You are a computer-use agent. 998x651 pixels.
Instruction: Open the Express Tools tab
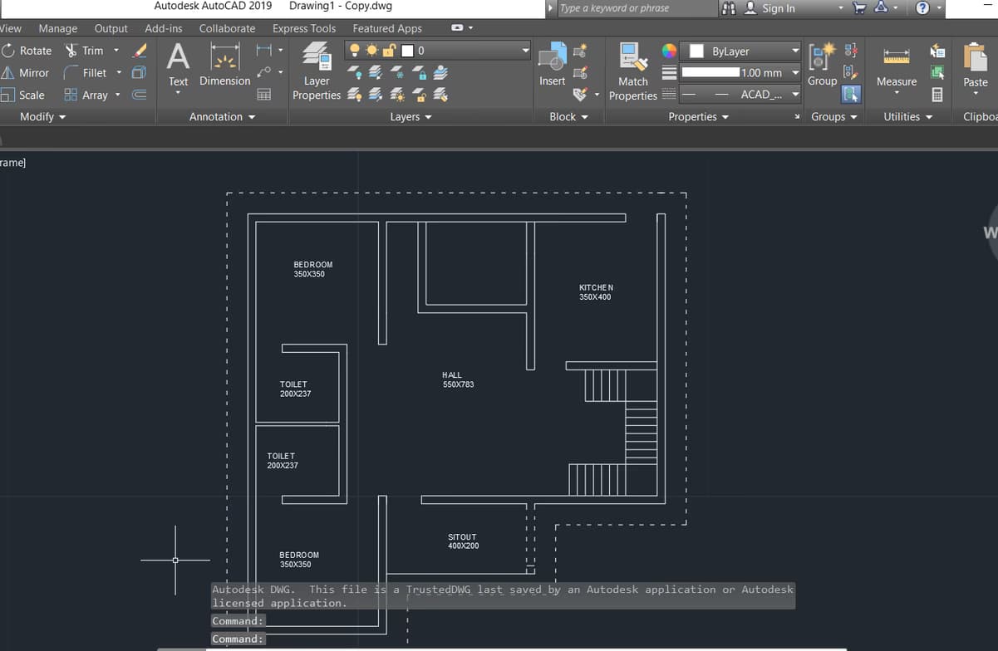click(x=304, y=28)
